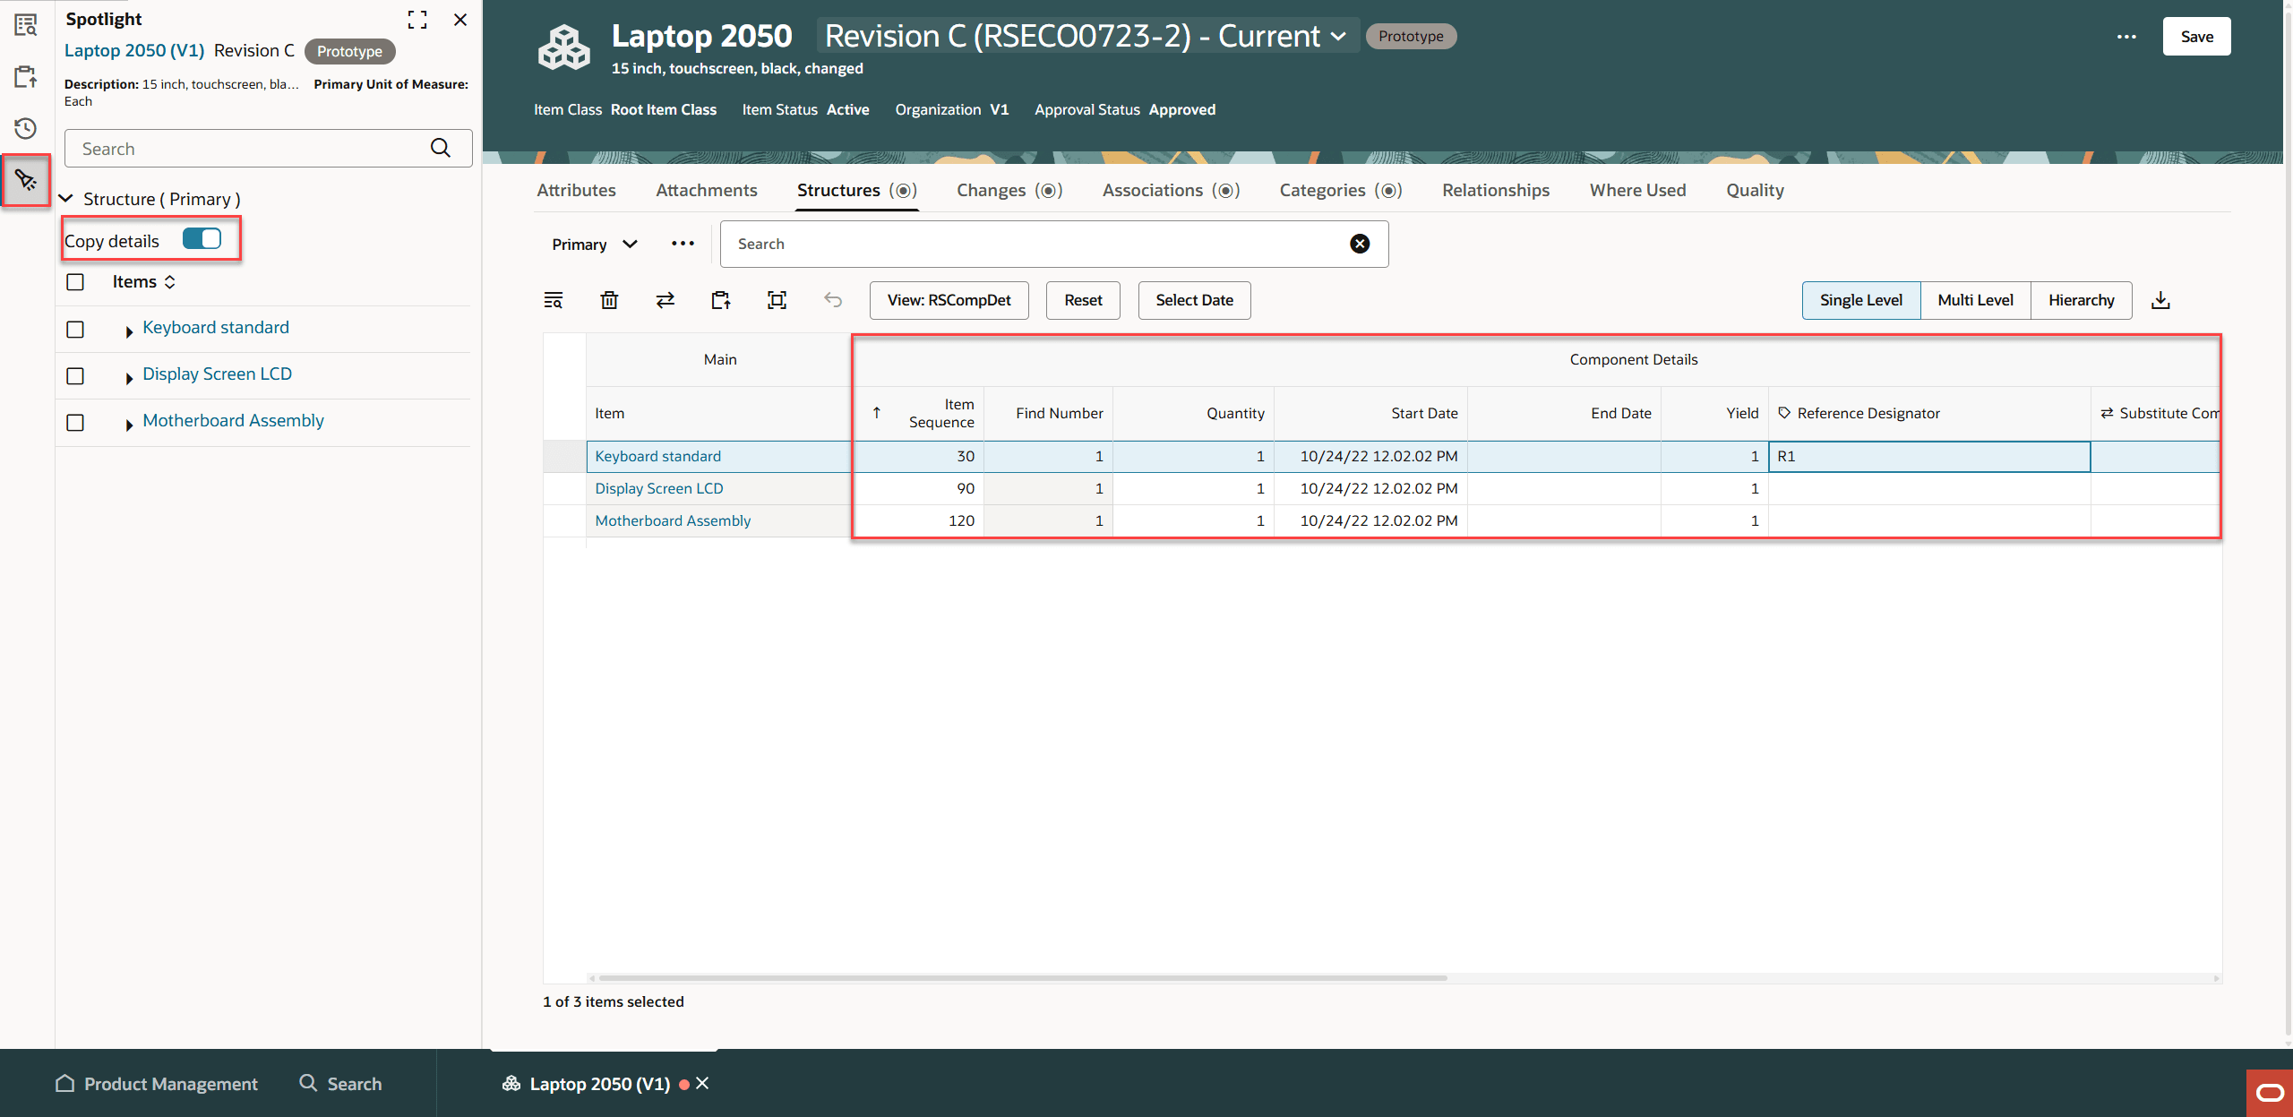Open the Spotlight comparison icon in left sidebar
The height and width of the screenshot is (1117, 2293).
pos(25,25)
